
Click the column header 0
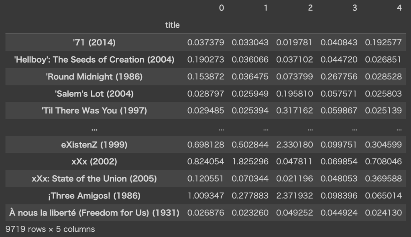[222, 8]
